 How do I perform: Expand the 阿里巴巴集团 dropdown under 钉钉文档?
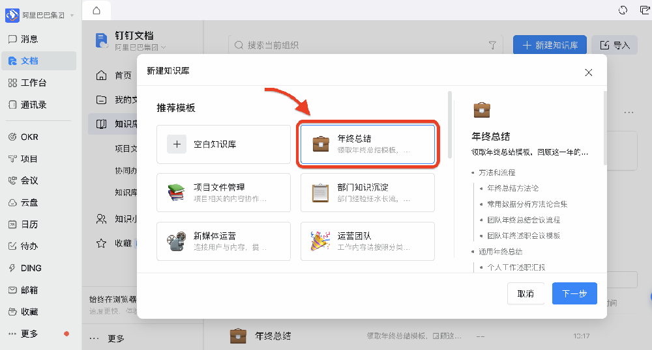163,47
